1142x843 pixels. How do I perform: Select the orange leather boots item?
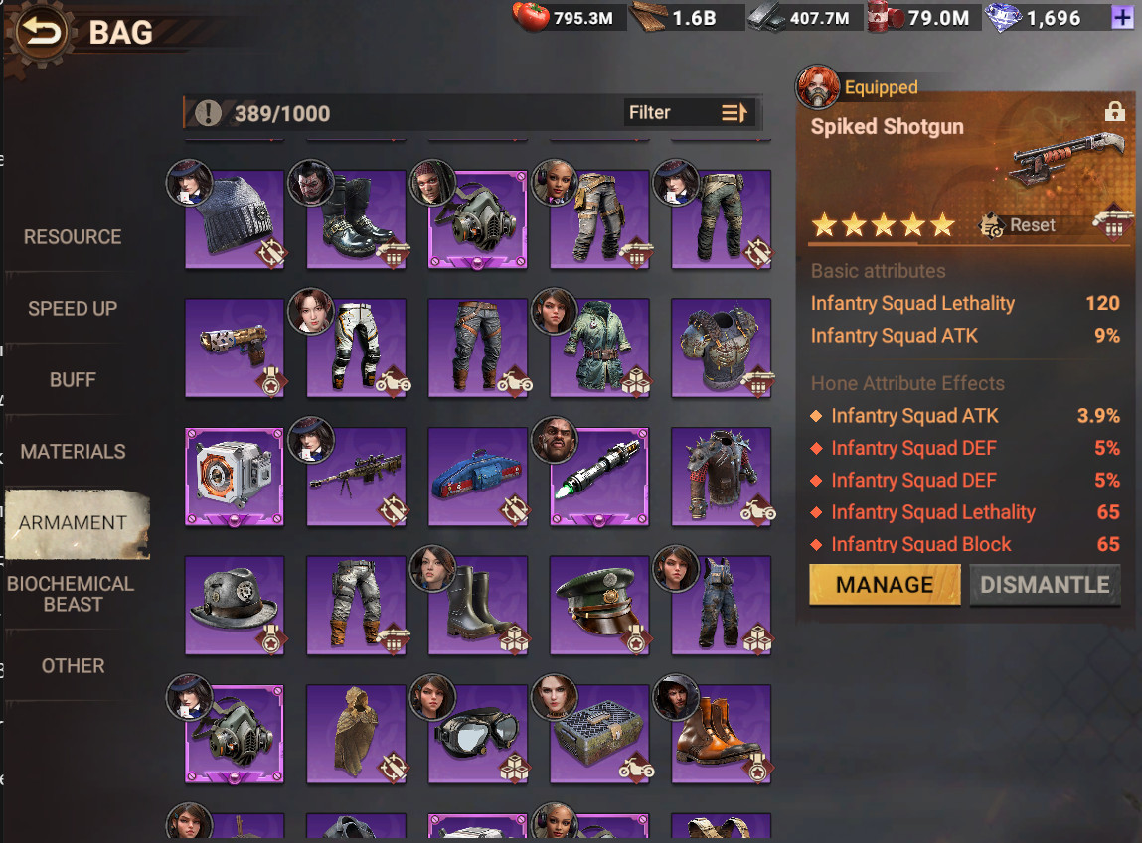click(x=721, y=734)
